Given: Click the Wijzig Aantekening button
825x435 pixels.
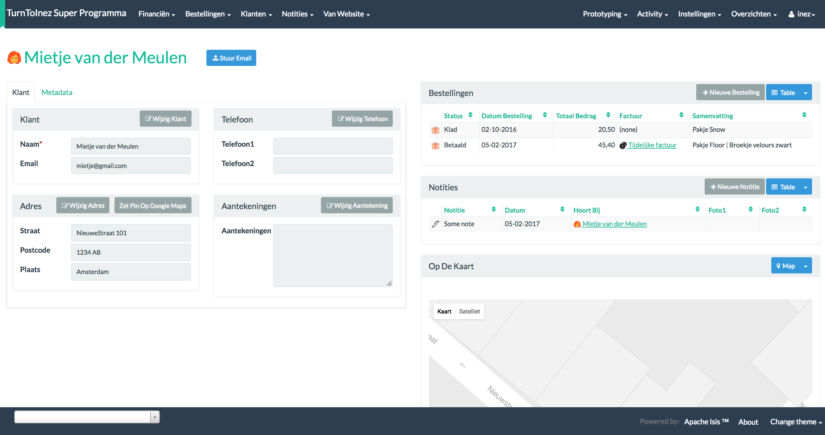Looking at the screenshot, I should click(357, 205).
